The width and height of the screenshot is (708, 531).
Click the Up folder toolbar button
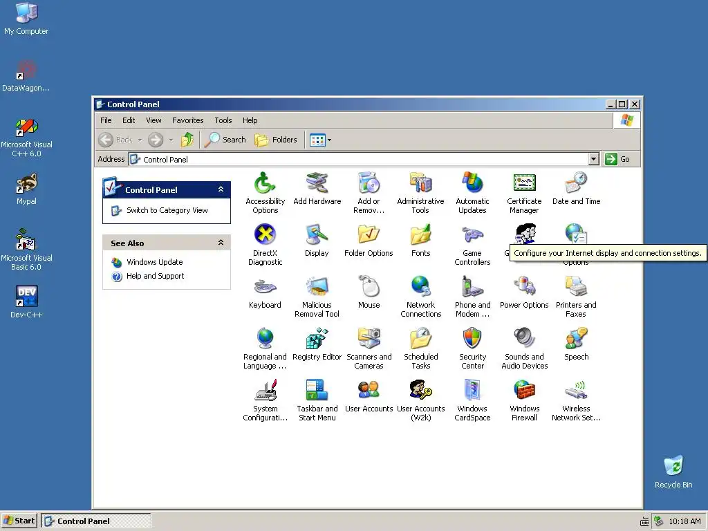pyautogui.click(x=187, y=140)
